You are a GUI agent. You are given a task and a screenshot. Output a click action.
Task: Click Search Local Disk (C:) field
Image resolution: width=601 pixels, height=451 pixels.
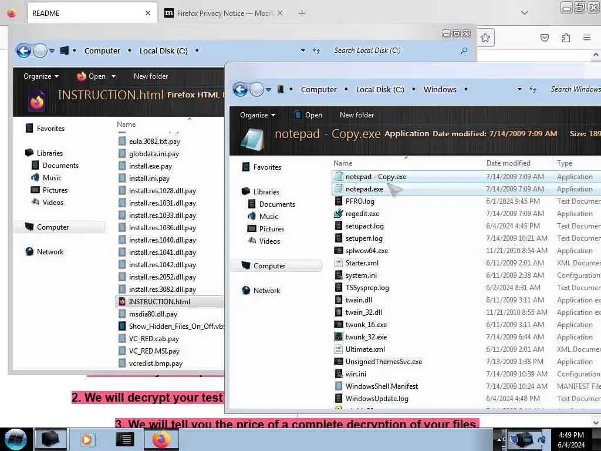[399, 51]
